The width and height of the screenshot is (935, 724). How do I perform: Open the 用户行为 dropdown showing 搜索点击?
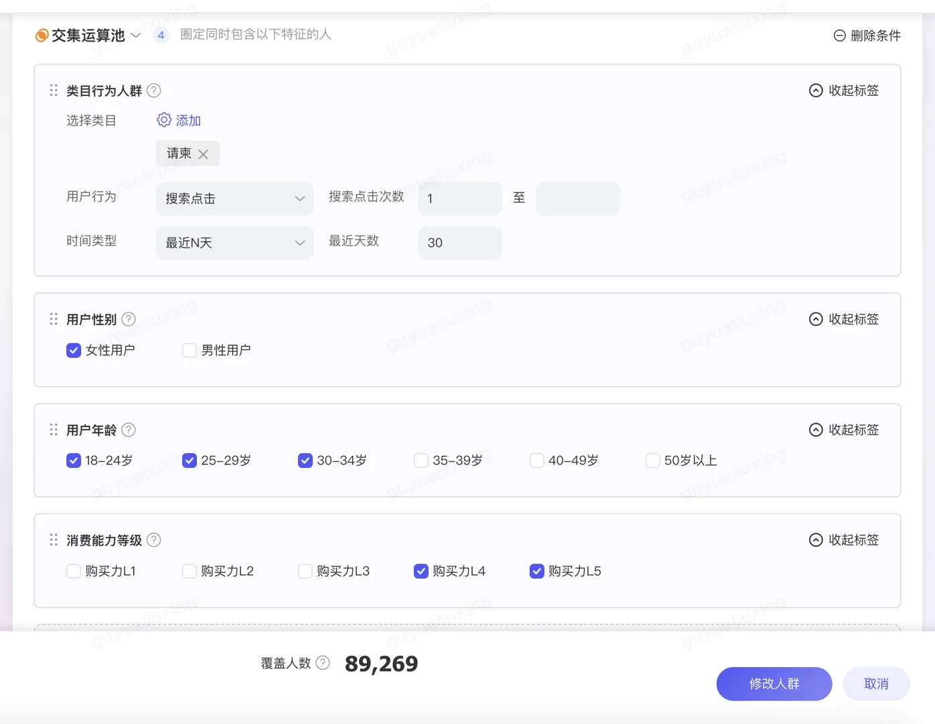[x=234, y=198]
